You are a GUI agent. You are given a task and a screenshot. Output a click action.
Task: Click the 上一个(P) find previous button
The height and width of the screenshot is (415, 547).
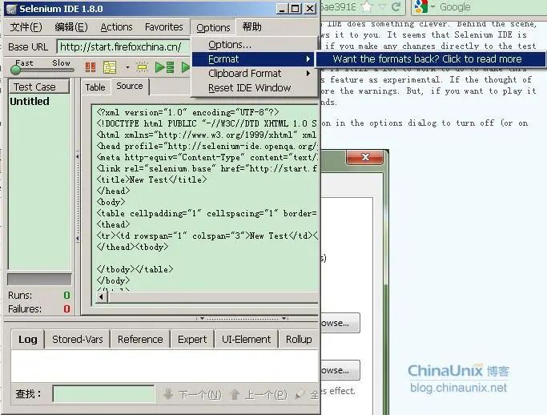tap(259, 395)
